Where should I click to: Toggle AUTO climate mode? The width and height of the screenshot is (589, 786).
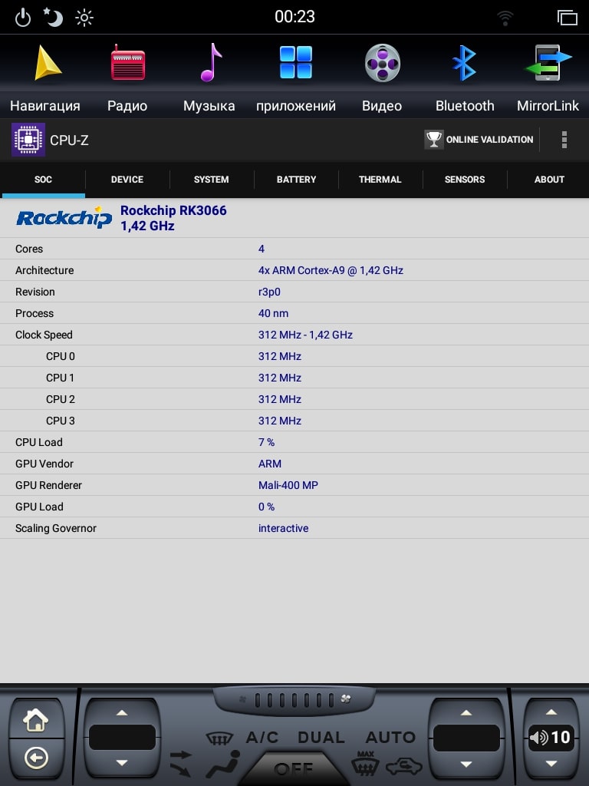click(x=390, y=737)
